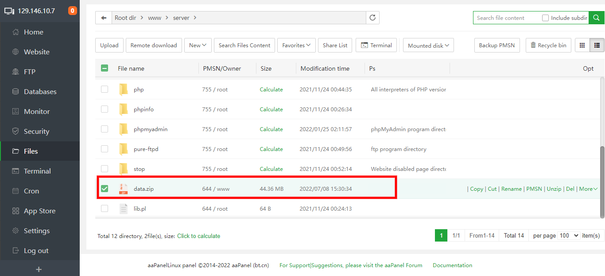This screenshot has height=276, width=605.
Task: Open the Mounted disk dropdown
Action: tap(428, 45)
